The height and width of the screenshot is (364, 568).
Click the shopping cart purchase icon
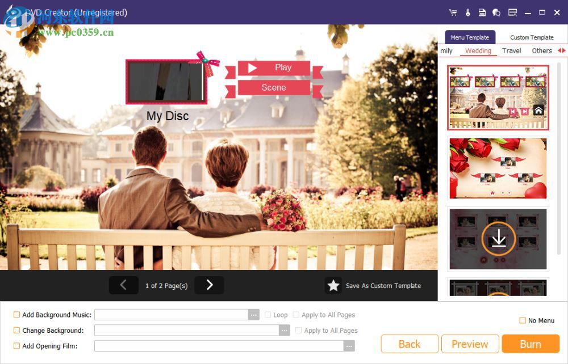[453, 12]
